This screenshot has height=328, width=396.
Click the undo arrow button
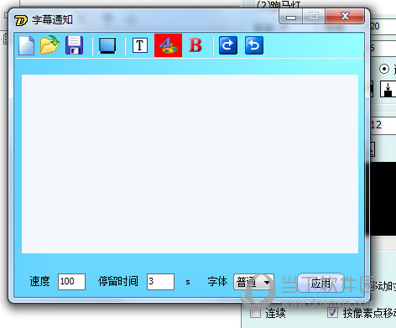[254, 45]
